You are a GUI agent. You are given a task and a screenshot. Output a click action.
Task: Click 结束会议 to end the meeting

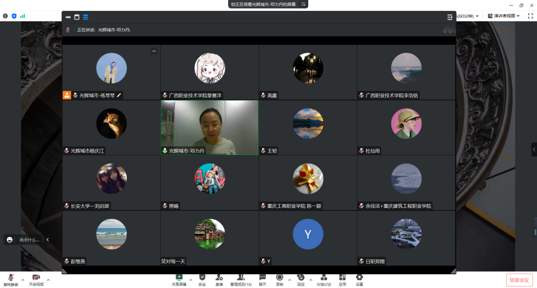[519, 280]
